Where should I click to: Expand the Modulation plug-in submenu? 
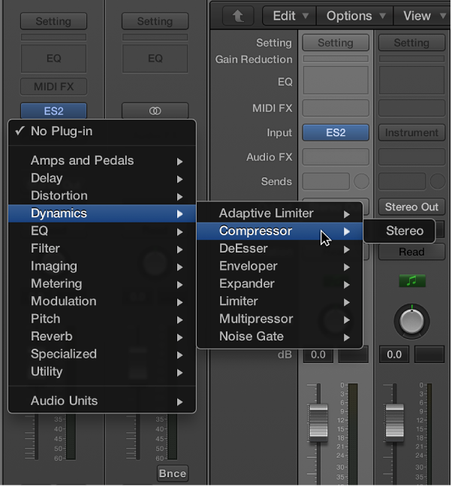(x=102, y=301)
